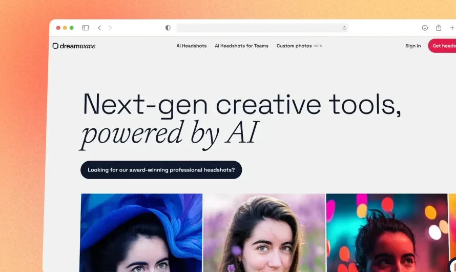The image size is (456, 272).
Task: Select Custom photos beta link
Action: coord(299,46)
